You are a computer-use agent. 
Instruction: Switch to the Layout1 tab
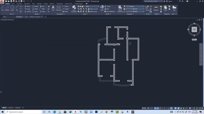pos(11,108)
